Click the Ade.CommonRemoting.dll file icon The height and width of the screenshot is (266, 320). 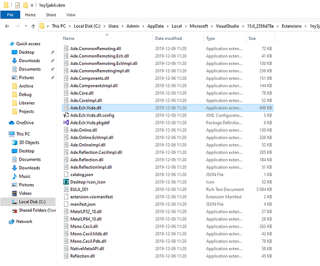66,48
